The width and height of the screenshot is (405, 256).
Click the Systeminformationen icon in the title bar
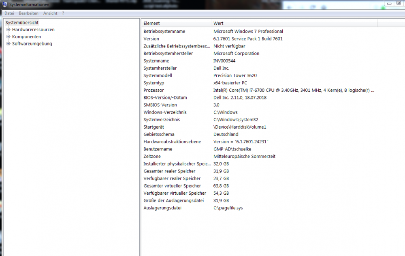tap(4, 4)
